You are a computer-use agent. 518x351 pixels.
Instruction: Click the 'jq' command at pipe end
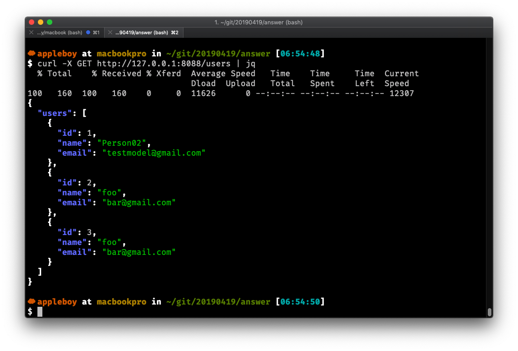click(250, 64)
